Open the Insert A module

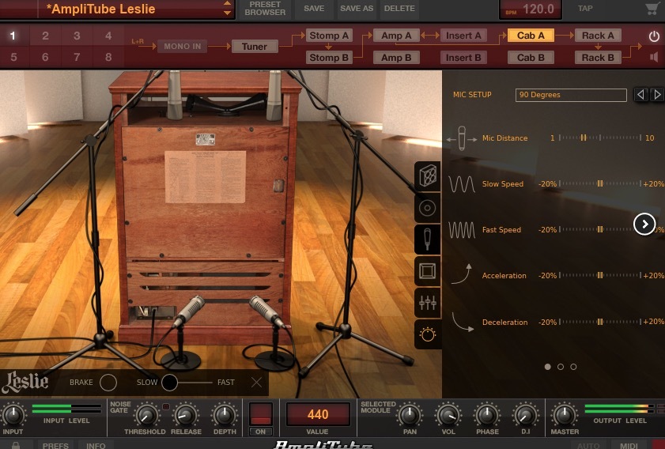point(463,36)
